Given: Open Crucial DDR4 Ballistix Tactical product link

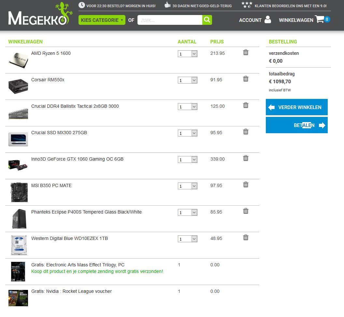Looking at the screenshot, I should (75, 106).
